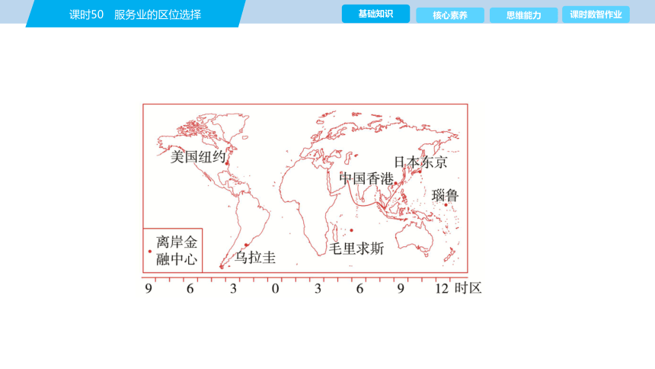
Task: Click the 0 time zone tick label
Action: coord(275,289)
